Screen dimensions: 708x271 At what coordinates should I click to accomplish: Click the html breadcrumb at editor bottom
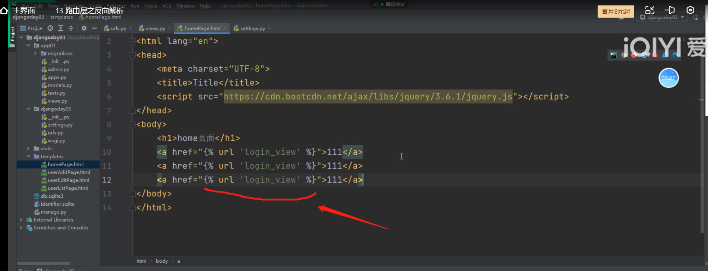point(141,261)
